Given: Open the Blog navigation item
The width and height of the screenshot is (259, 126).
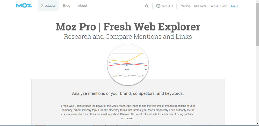Looking at the screenshot, I should click(x=67, y=6).
